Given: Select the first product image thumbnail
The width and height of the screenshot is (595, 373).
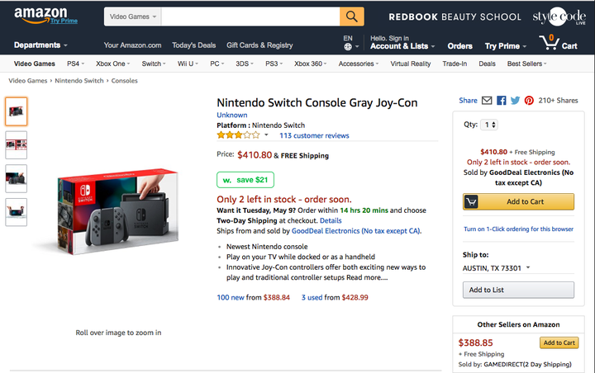Looking at the screenshot, I should 16,111.
